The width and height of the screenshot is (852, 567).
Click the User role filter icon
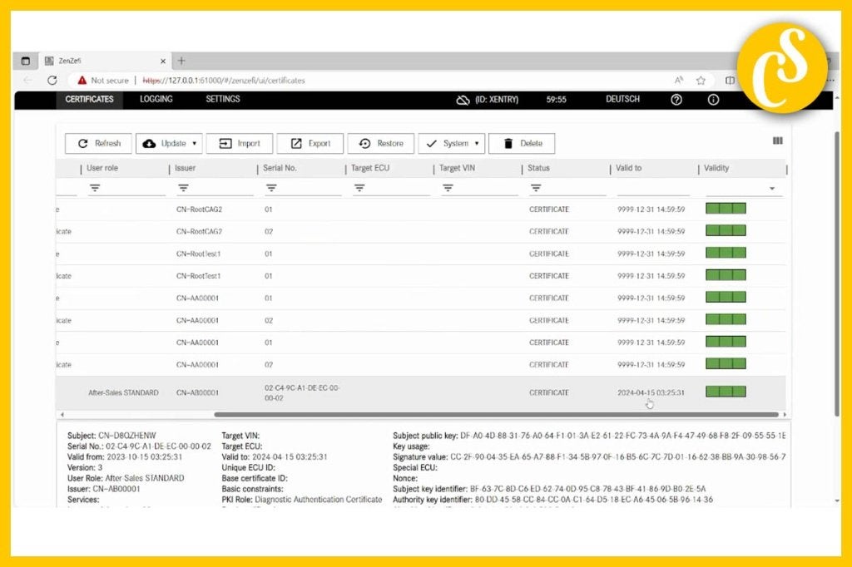pyautogui.click(x=95, y=188)
